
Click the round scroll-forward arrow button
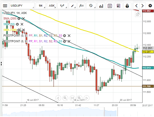coord(86,98)
